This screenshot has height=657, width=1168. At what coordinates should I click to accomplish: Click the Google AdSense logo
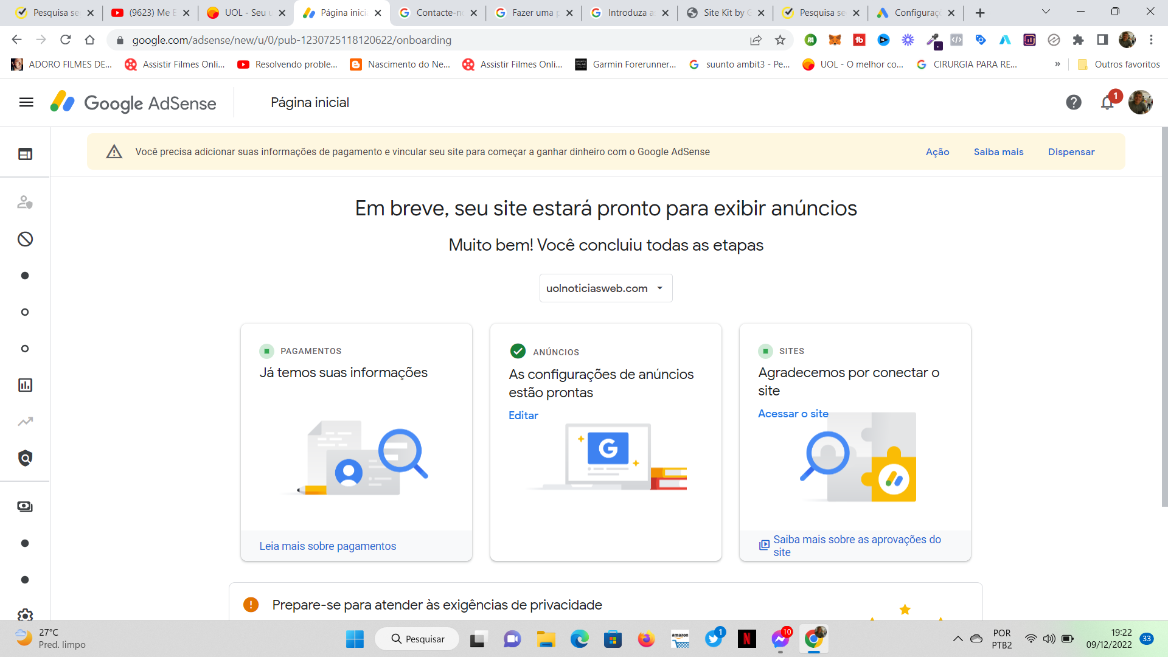pyautogui.click(x=133, y=102)
